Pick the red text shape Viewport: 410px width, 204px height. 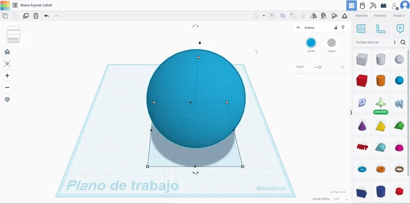[x=362, y=147]
